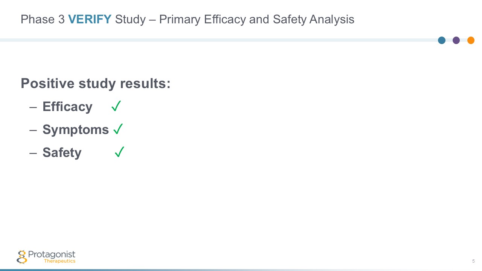This screenshot has width=482, height=271.
Task: Click the blue dot in the header
Action: [x=442, y=40]
